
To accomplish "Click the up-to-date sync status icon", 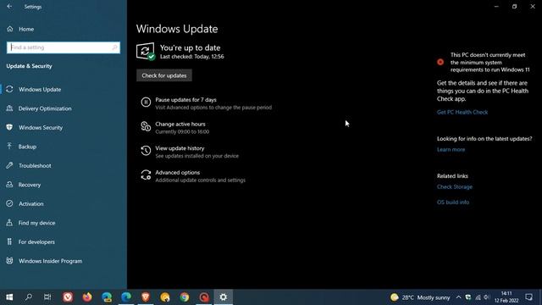I will coord(146,51).
